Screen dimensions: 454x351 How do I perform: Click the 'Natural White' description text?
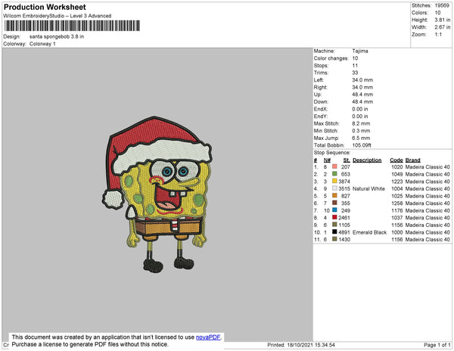369,188
